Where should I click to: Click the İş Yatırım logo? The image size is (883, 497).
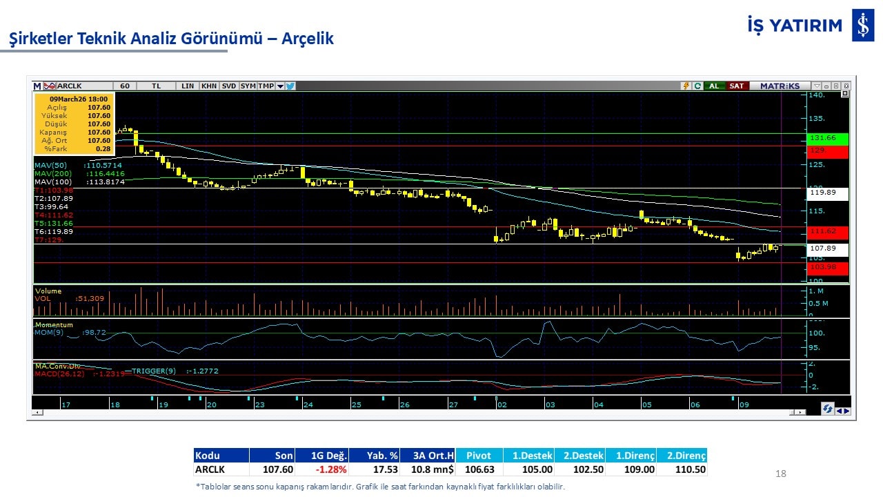[862, 26]
